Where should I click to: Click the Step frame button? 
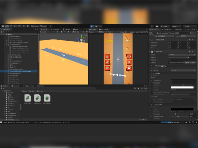[100, 26]
